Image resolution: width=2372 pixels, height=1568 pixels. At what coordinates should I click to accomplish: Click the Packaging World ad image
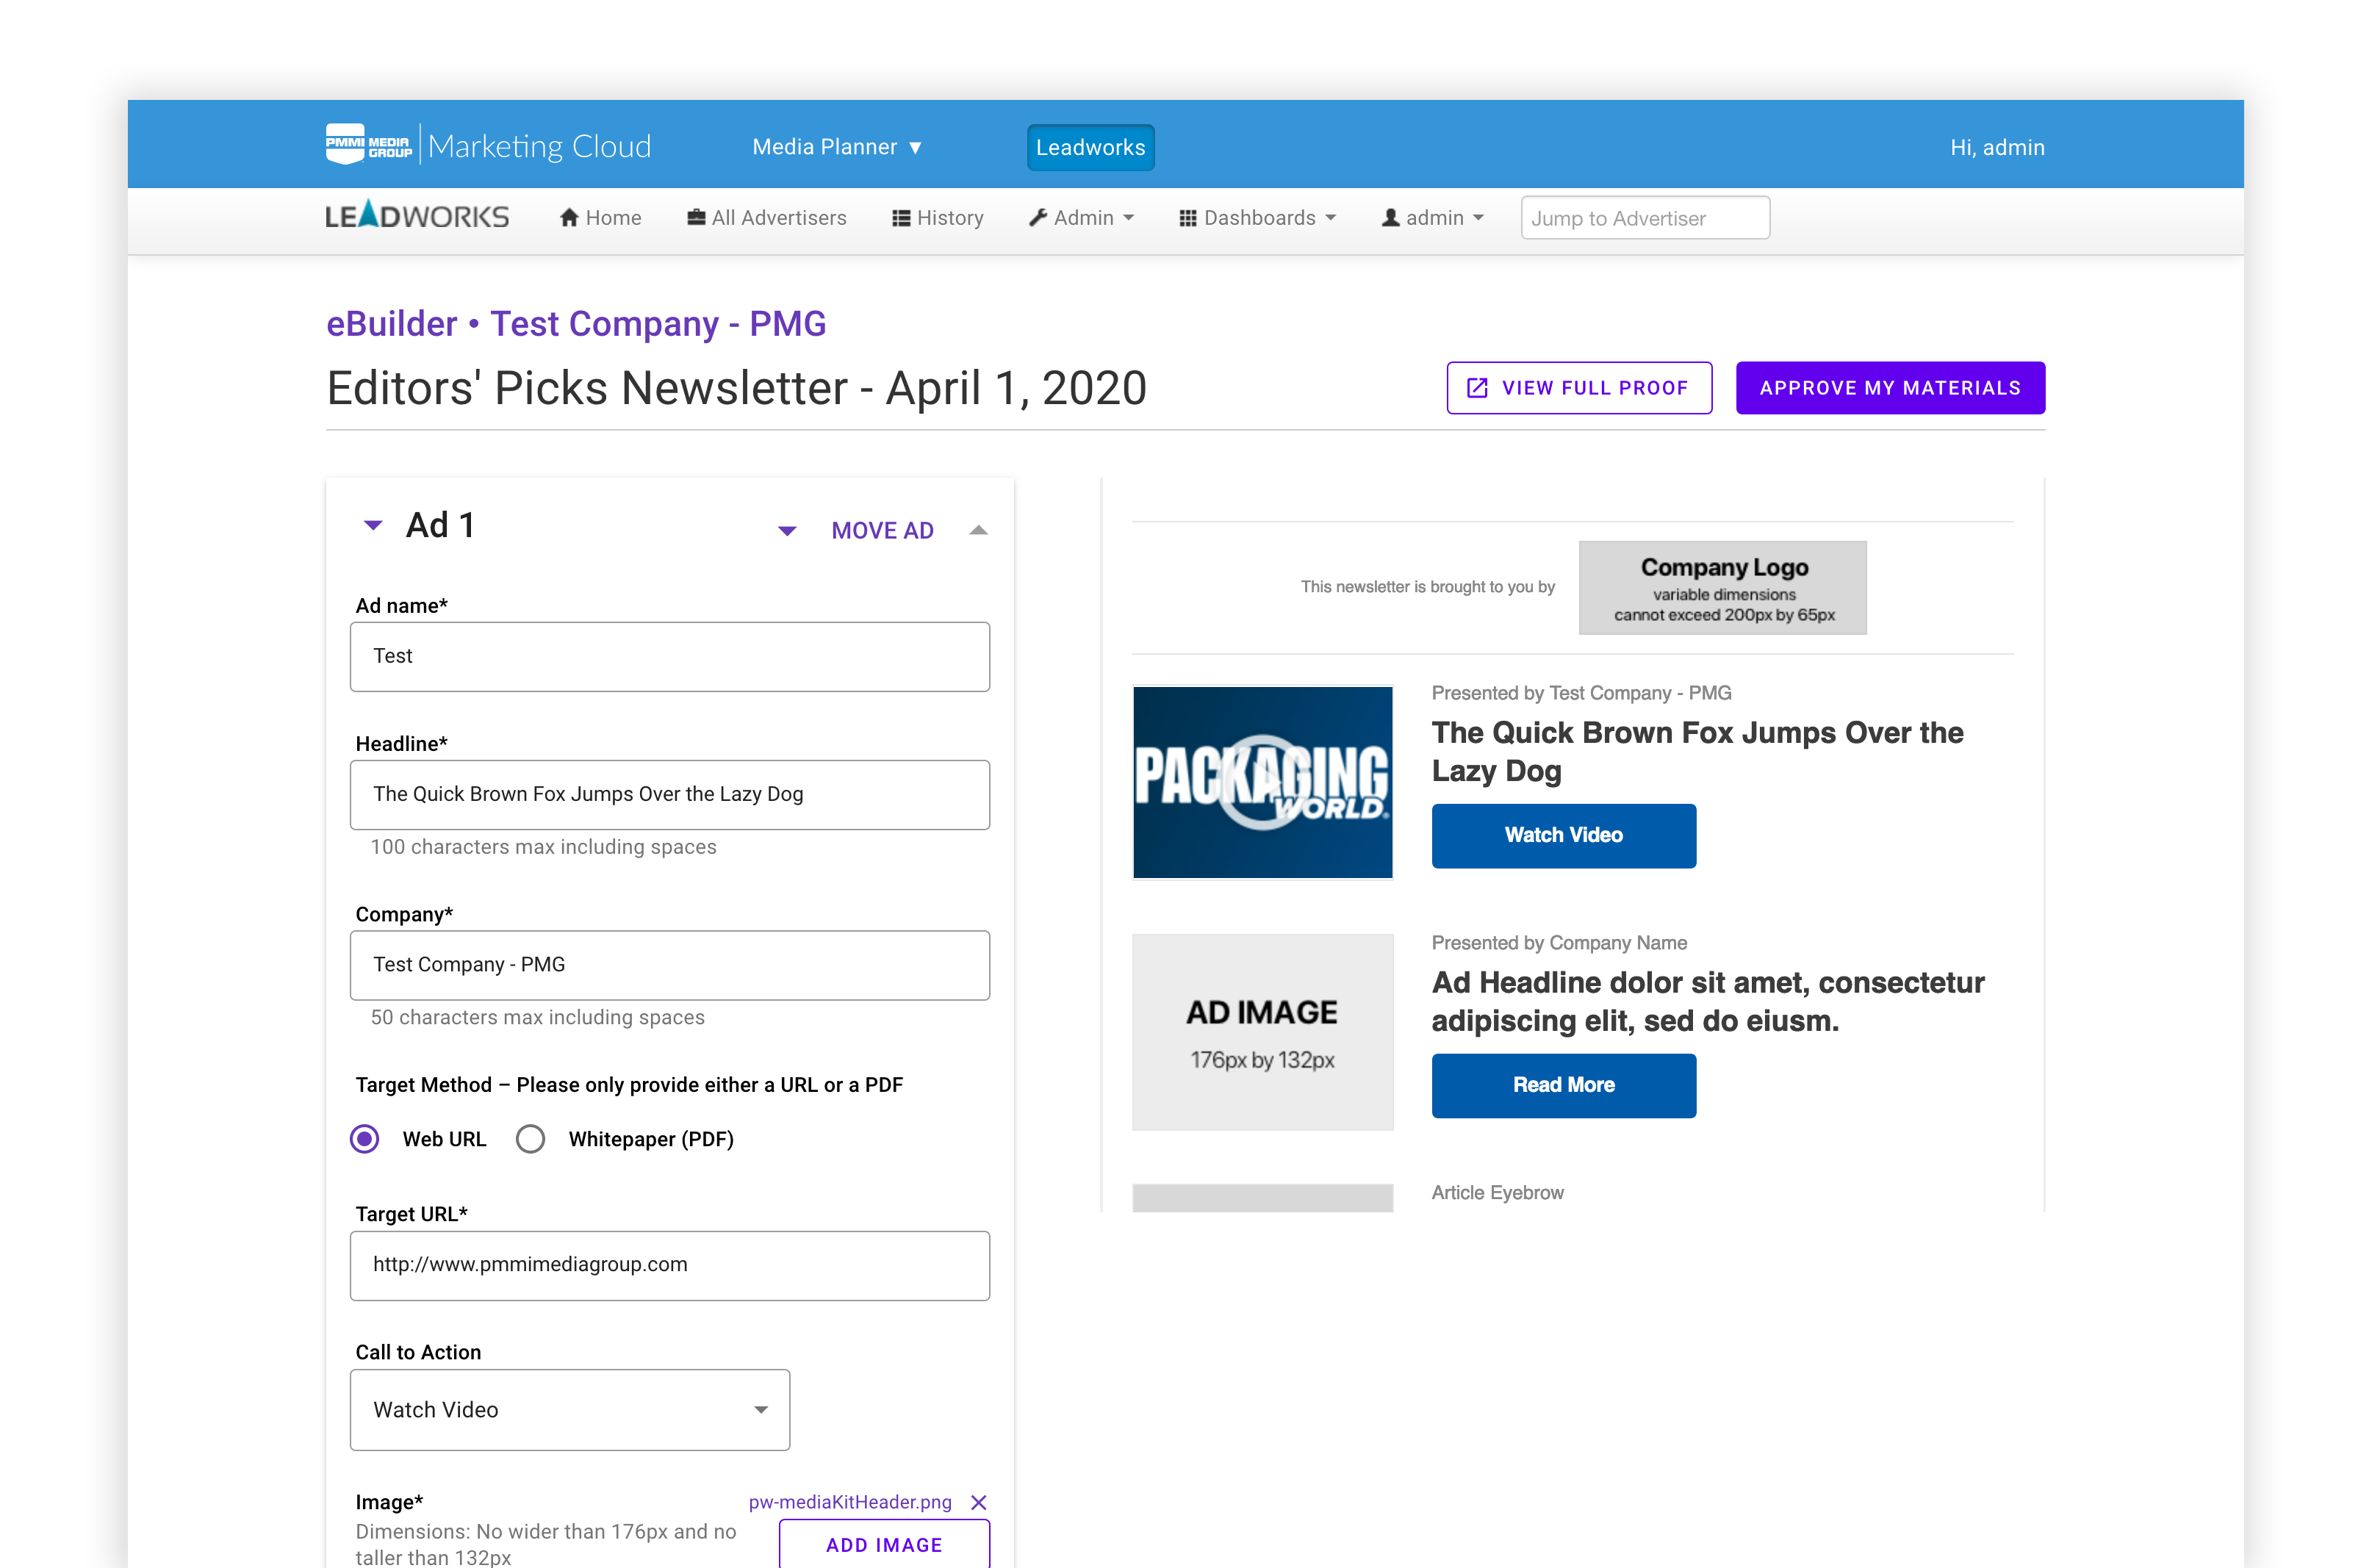point(1262,782)
